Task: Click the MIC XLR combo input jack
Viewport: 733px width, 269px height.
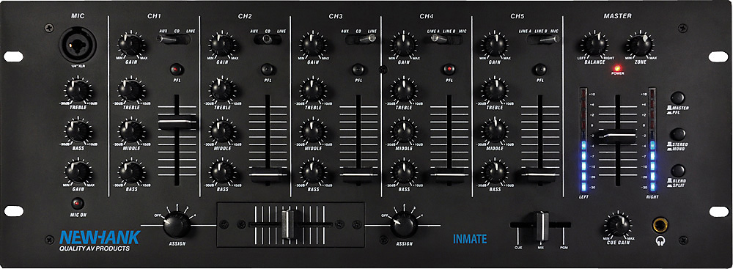Action: pyautogui.click(x=78, y=45)
